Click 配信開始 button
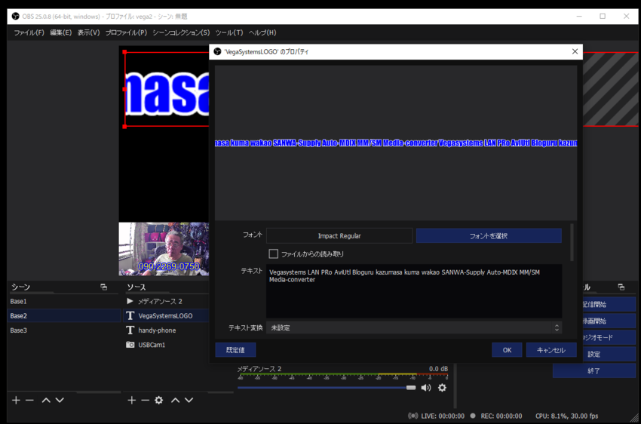 pos(609,304)
